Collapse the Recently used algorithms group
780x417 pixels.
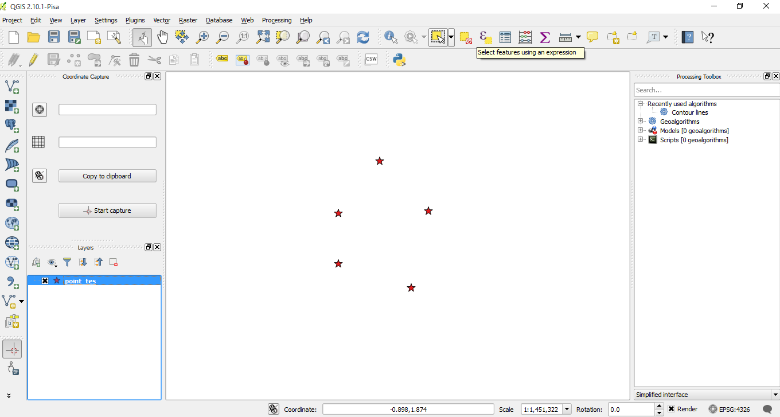tap(639, 103)
